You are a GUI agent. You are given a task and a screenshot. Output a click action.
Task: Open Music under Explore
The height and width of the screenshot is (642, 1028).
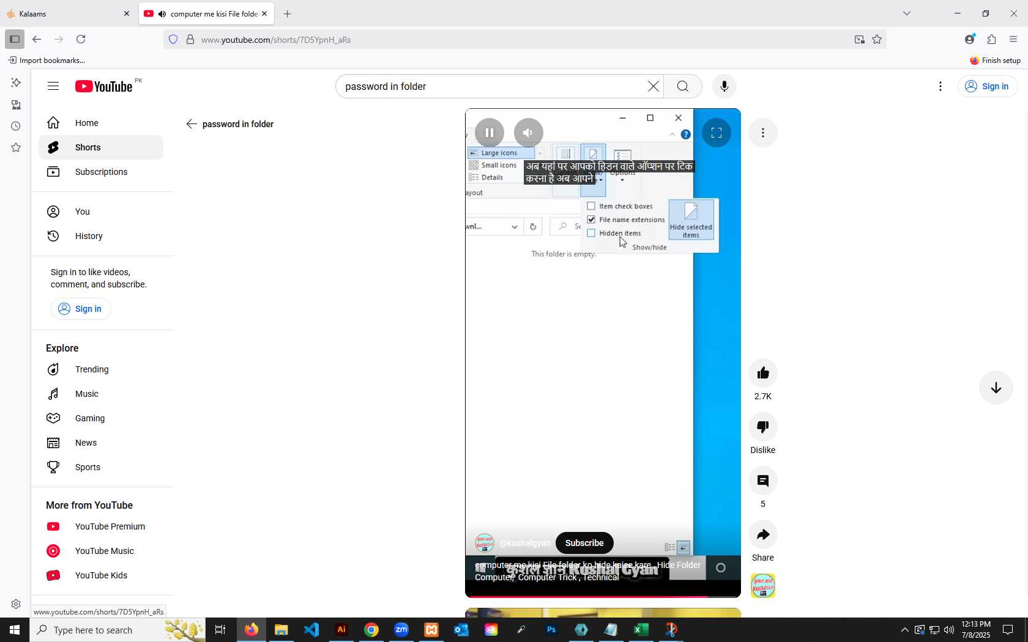tap(101, 394)
